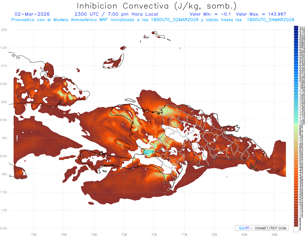Click the "1800UTC_04MAR2026" valid-until timestamp
This screenshot has width=308, height=238.
click(x=271, y=20)
